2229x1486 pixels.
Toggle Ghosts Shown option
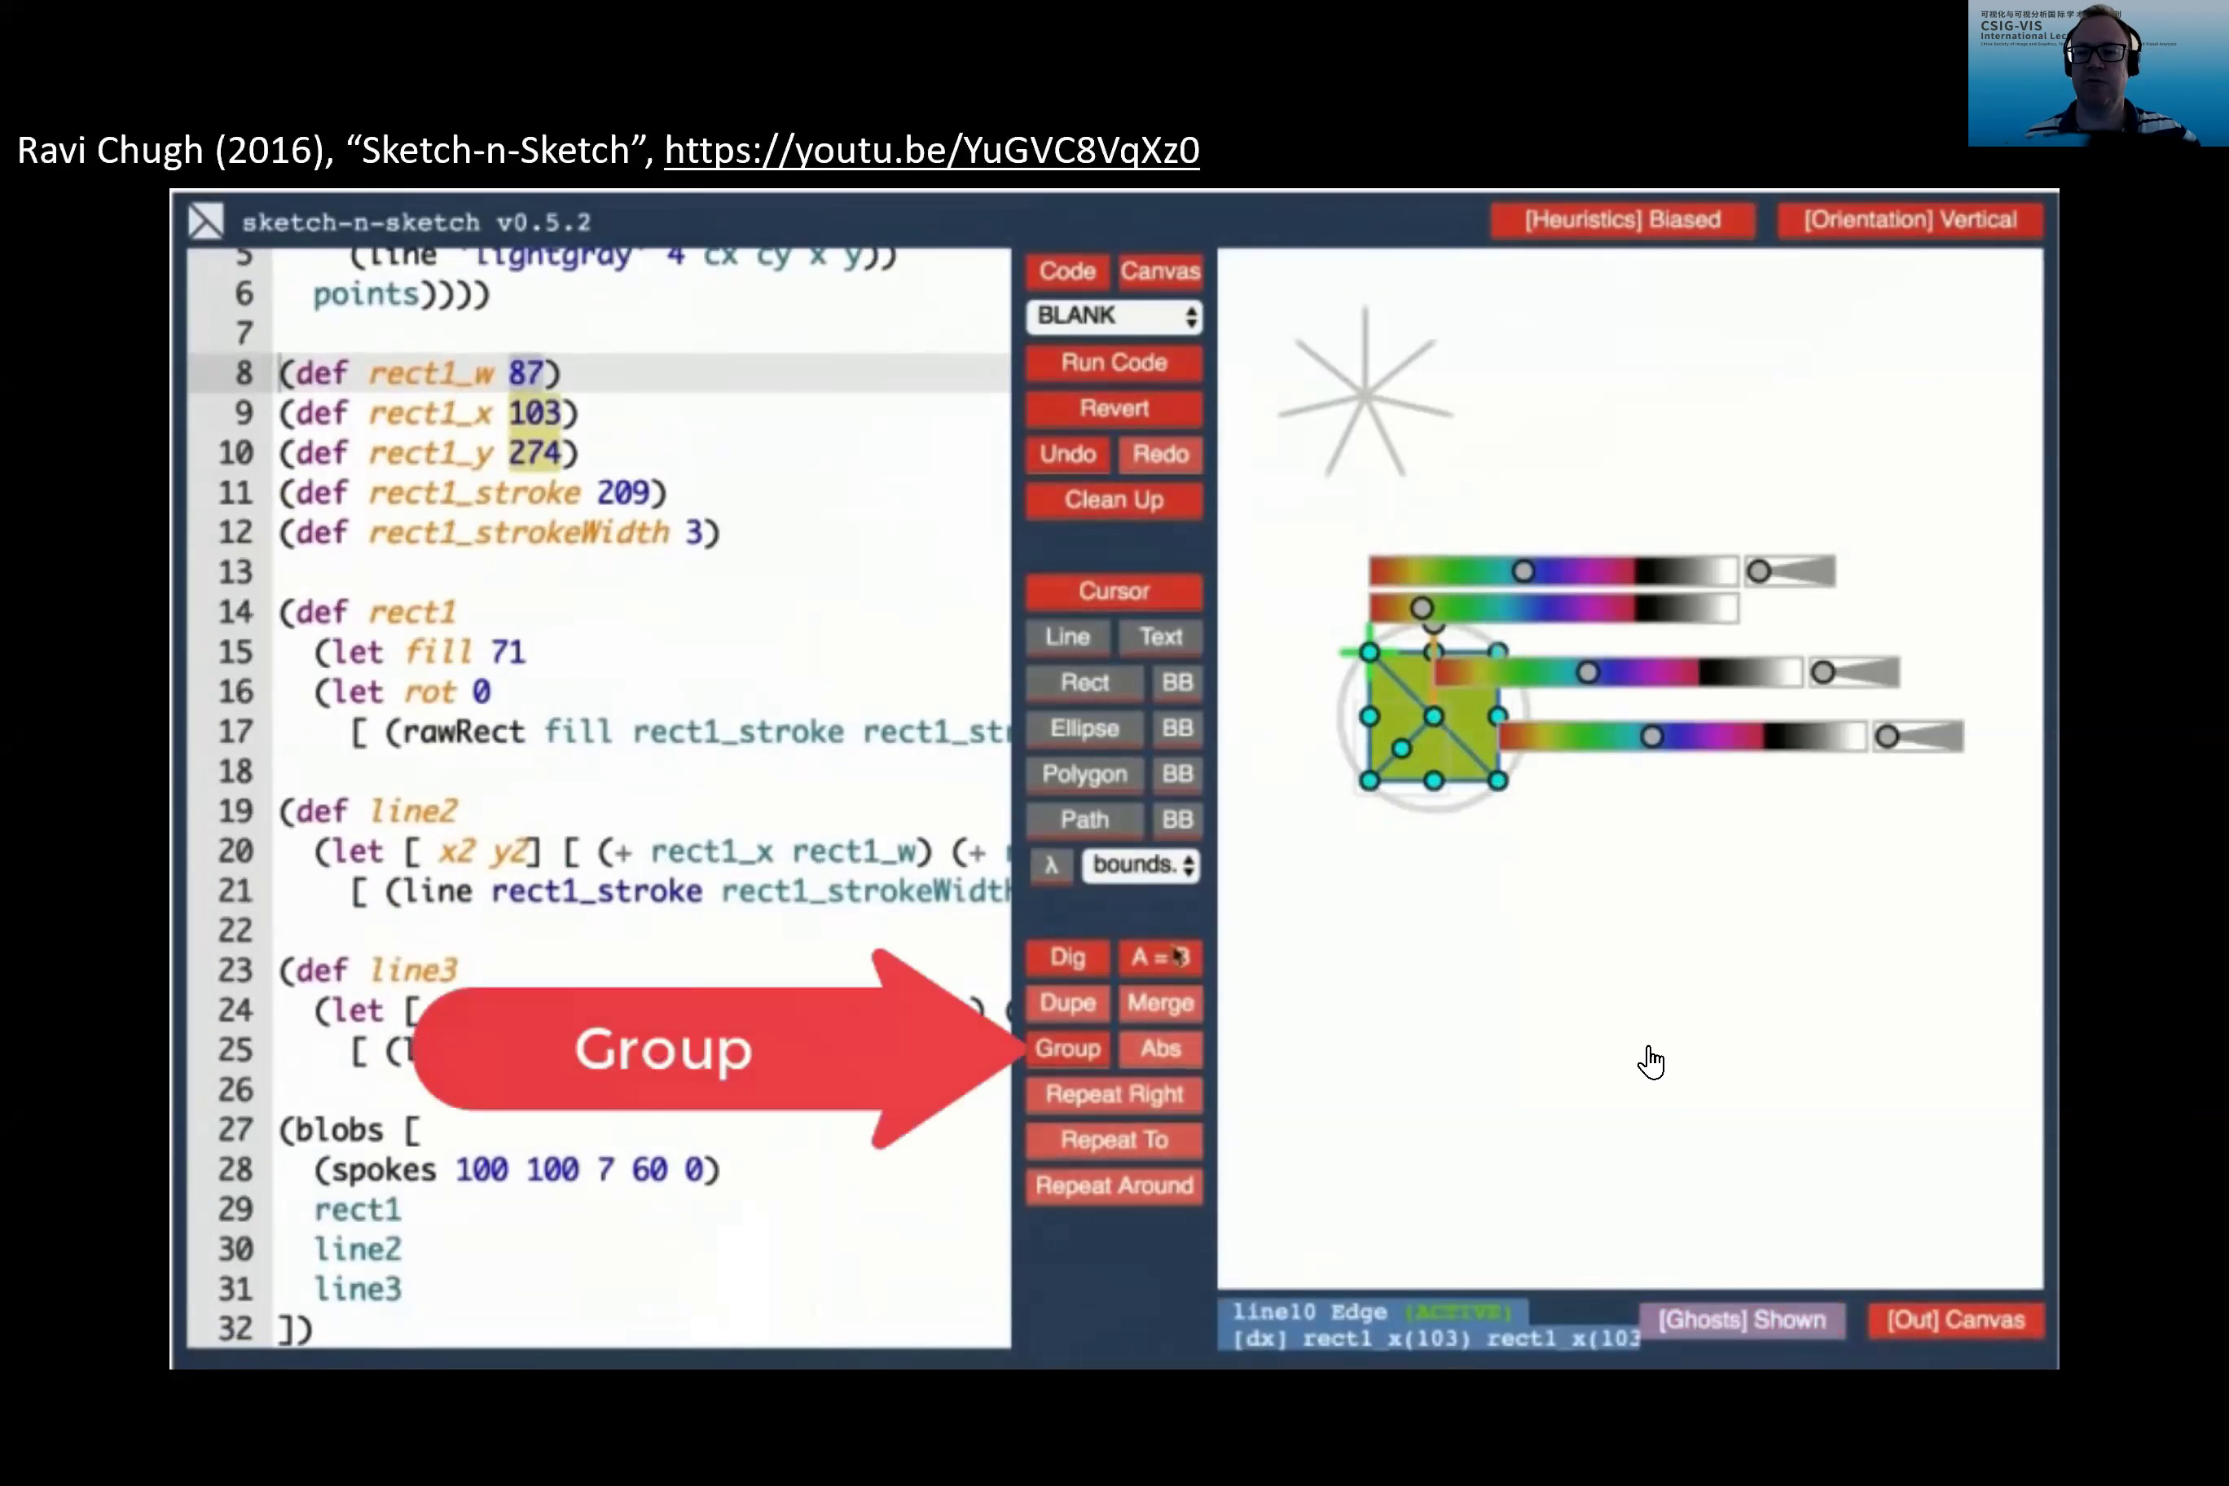click(1742, 1320)
